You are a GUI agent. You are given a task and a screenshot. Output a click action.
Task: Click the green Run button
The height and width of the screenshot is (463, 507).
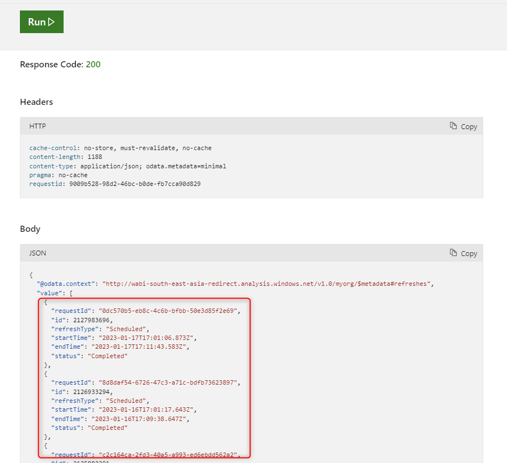point(41,22)
